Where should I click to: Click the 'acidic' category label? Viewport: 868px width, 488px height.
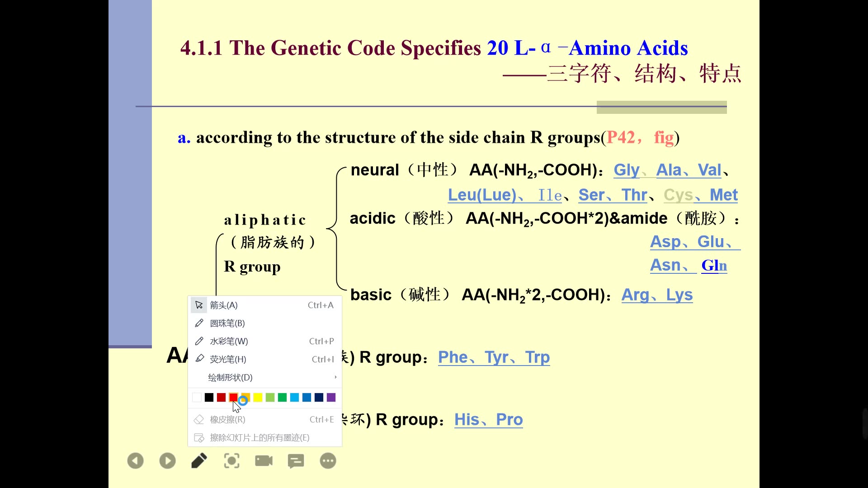tap(373, 218)
